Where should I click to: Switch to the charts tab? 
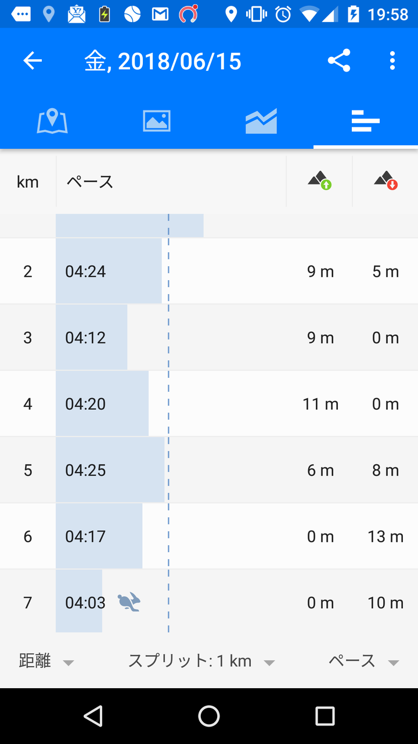pyautogui.click(x=261, y=121)
